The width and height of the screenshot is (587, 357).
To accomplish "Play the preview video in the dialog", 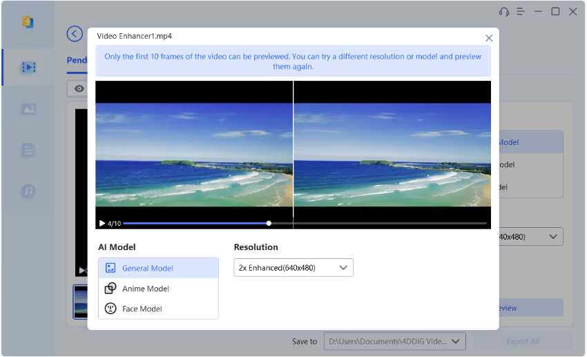I will tap(102, 223).
